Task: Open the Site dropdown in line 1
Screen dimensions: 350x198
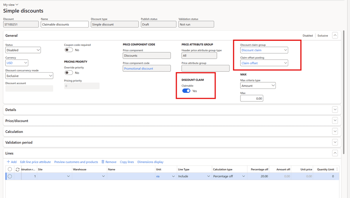Action: 68,176
